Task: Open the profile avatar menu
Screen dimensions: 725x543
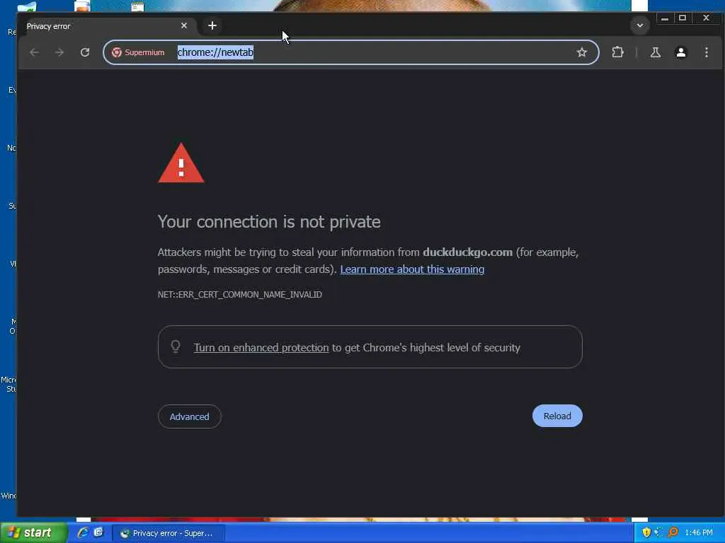Action: (x=680, y=52)
